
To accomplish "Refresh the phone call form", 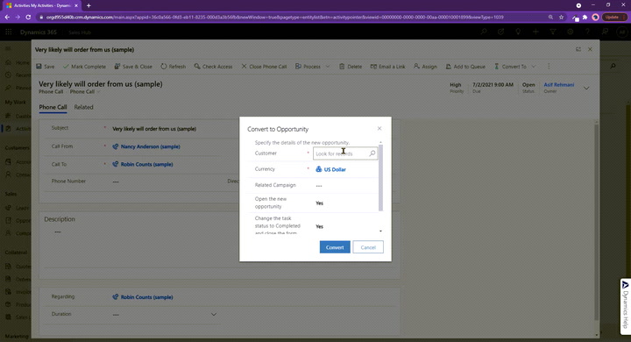I will [173, 67].
